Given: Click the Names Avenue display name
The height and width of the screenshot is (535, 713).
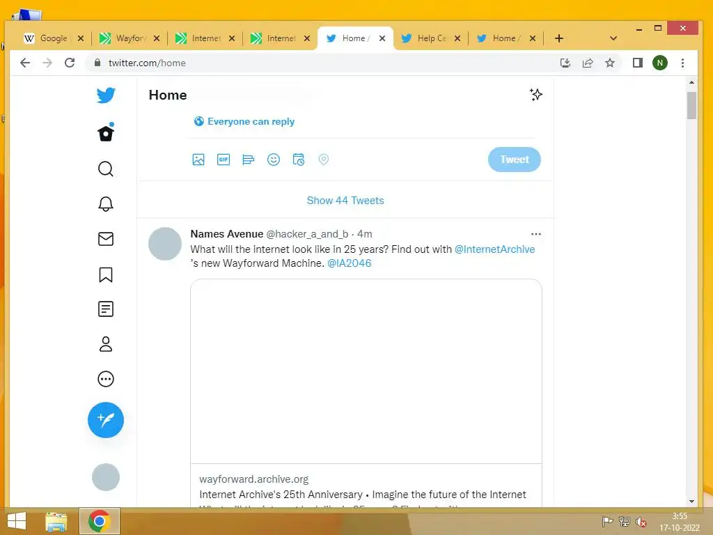Looking at the screenshot, I should (227, 234).
